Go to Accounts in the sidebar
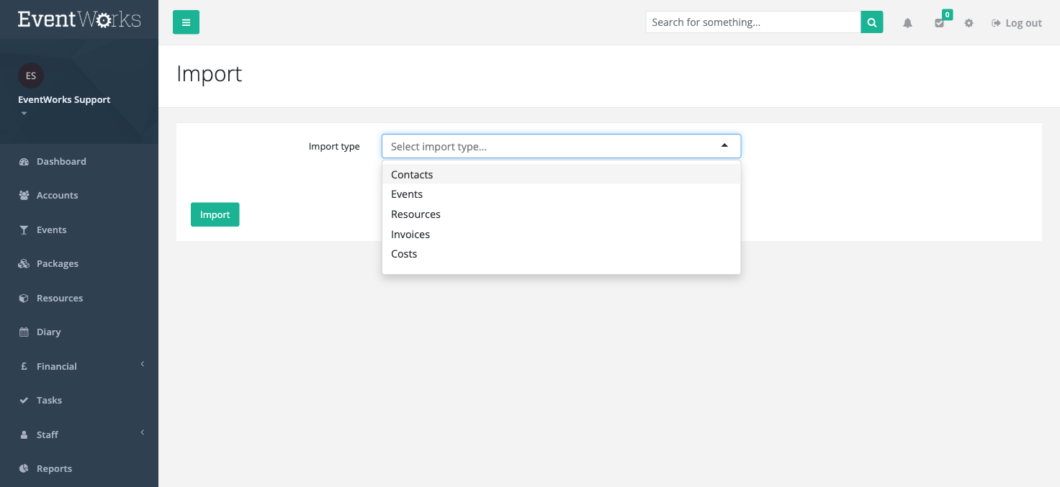This screenshot has width=1060, height=487. coord(57,196)
